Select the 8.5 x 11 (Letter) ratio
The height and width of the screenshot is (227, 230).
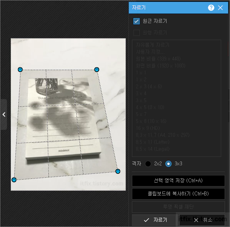[x=153, y=142]
